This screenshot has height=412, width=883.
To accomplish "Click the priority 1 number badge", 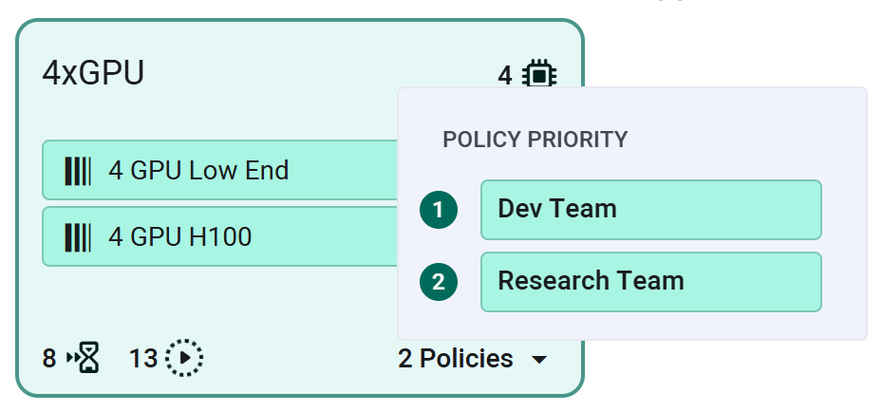I will click(439, 210).
